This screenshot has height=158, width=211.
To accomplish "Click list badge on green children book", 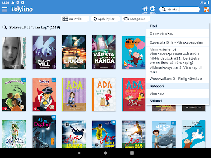I will [x=24, y=80].
